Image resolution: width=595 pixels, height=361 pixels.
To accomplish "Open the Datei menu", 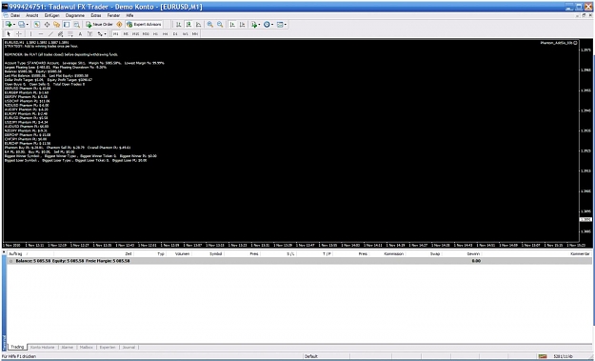I will coord(15,15).
